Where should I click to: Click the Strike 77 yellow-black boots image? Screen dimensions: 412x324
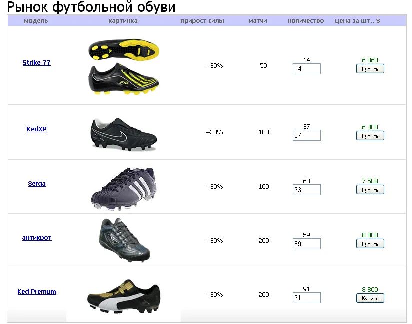tap(124, 67)
